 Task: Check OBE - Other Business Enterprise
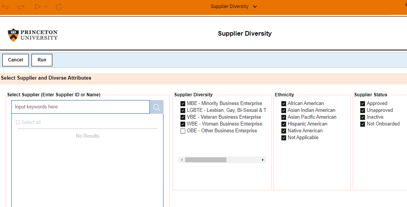tap(183, 131)
